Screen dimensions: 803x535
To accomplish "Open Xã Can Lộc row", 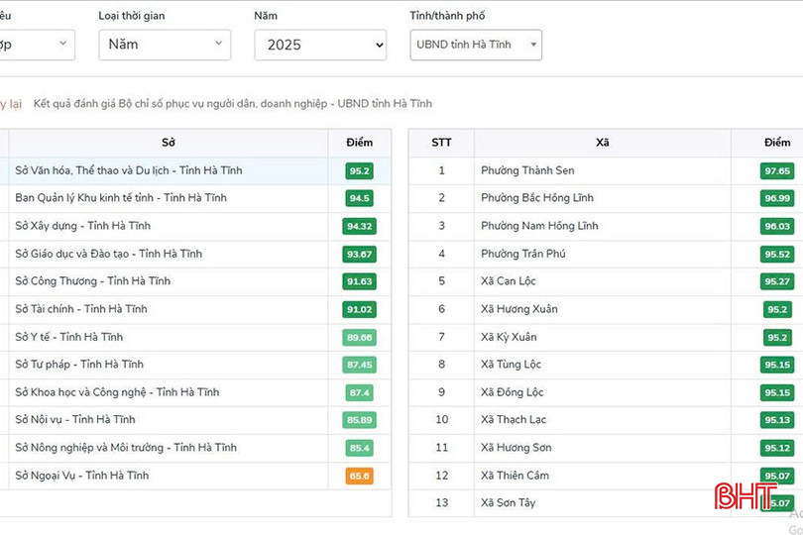I will pos(511,281).
